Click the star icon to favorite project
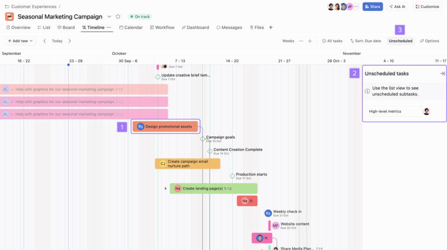 click(x=118, y=17)
